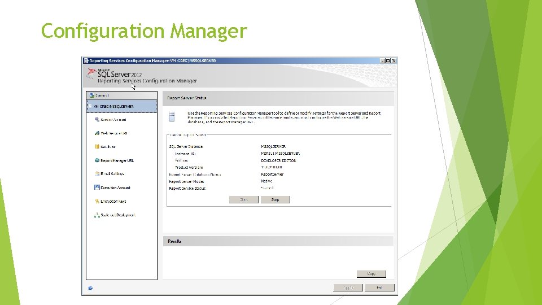Click the Report Server Status header
The height and width of the screenshot is (305, 542).
click(278, 98)
